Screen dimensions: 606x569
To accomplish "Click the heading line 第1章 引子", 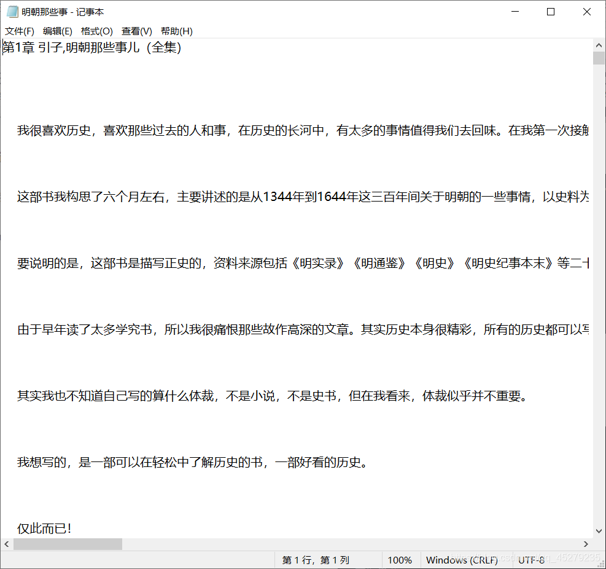I will click(x=92, y=47).
